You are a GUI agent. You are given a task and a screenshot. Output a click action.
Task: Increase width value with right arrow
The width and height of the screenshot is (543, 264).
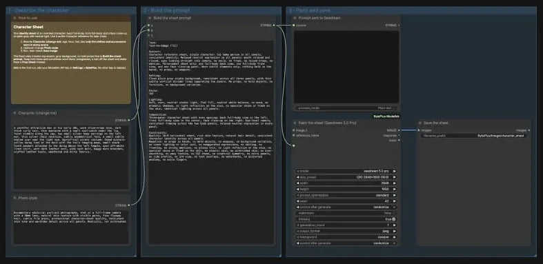click(x=394, y=183)
